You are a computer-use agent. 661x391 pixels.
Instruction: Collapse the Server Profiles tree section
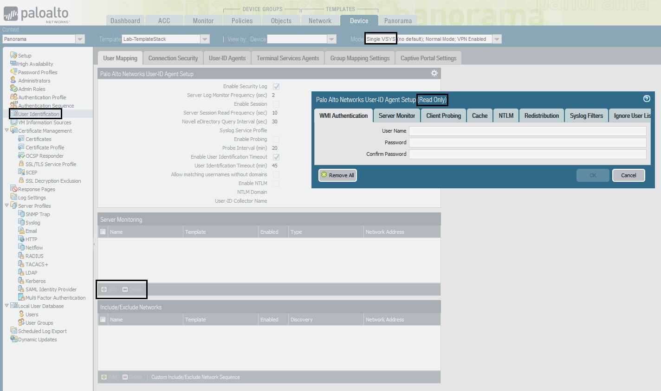[x=7, y=205]
